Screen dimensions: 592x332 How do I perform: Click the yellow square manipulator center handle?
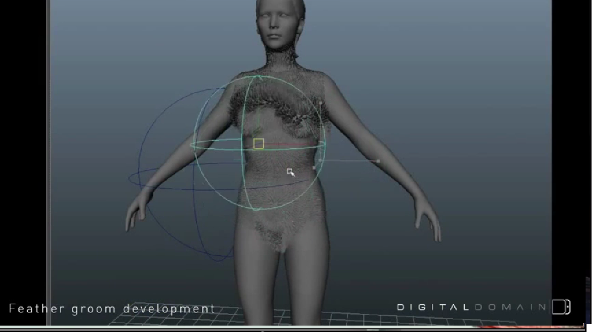258,144
